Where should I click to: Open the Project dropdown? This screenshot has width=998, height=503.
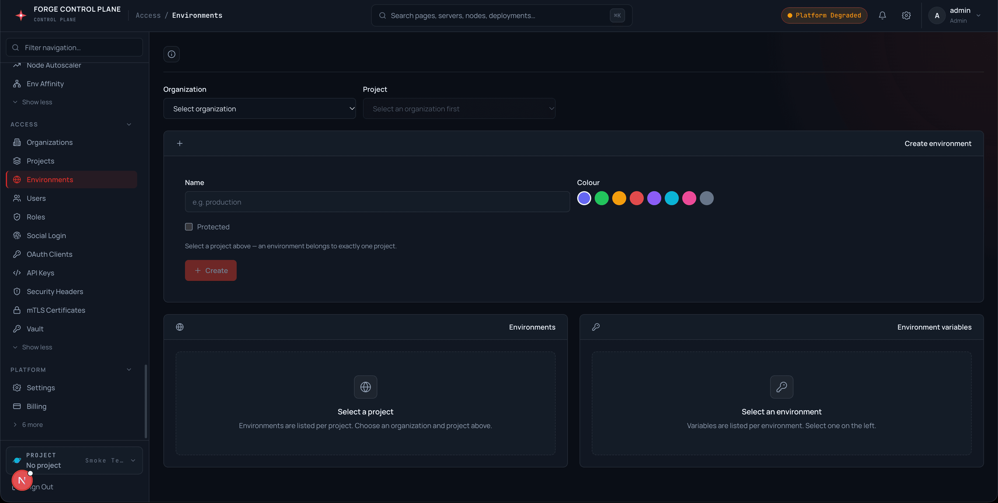[x=459, y=109]
